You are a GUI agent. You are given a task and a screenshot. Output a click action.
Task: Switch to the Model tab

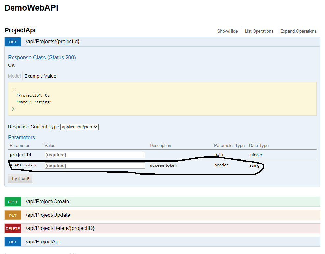point(14,76)
